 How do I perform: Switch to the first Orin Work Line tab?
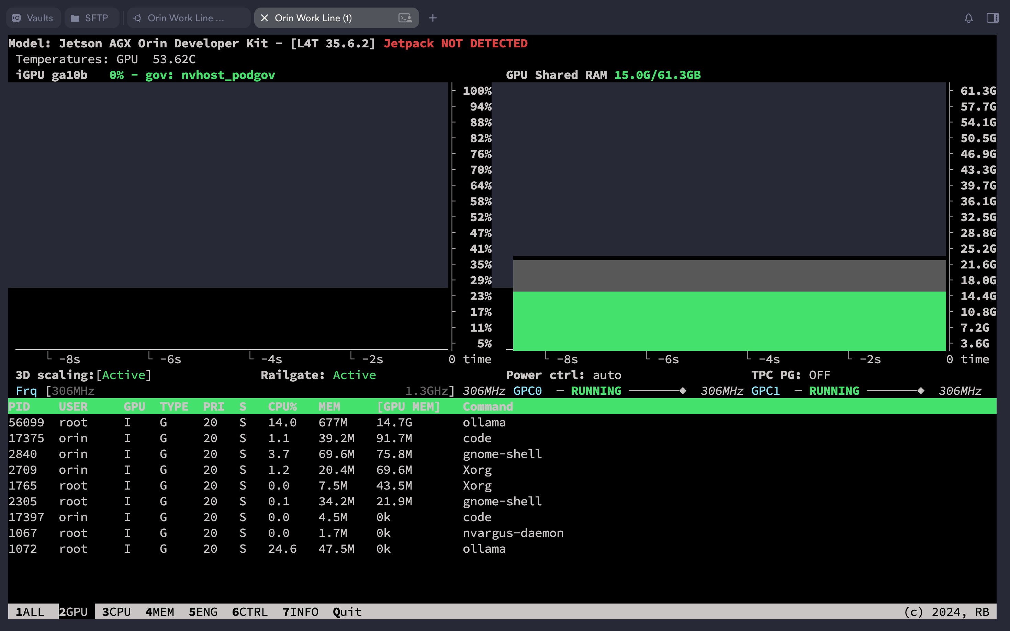click(x=188, y=18)
